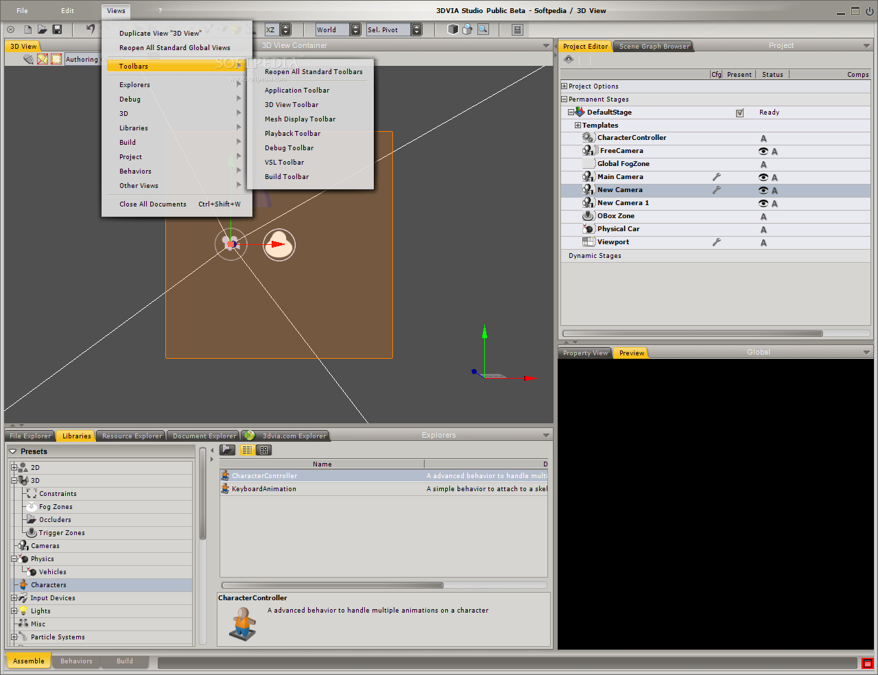
Task: Toggle FreeCamera visibility eye
Action: tap(763, 152)
